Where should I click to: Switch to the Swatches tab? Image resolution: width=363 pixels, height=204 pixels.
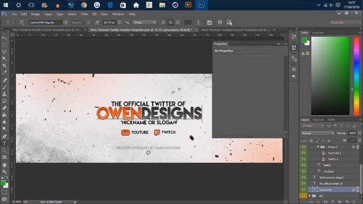pyautogui.click(x=318, y=33)
